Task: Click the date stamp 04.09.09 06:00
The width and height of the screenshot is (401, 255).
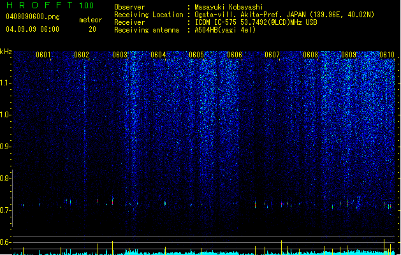Action: 33,29
